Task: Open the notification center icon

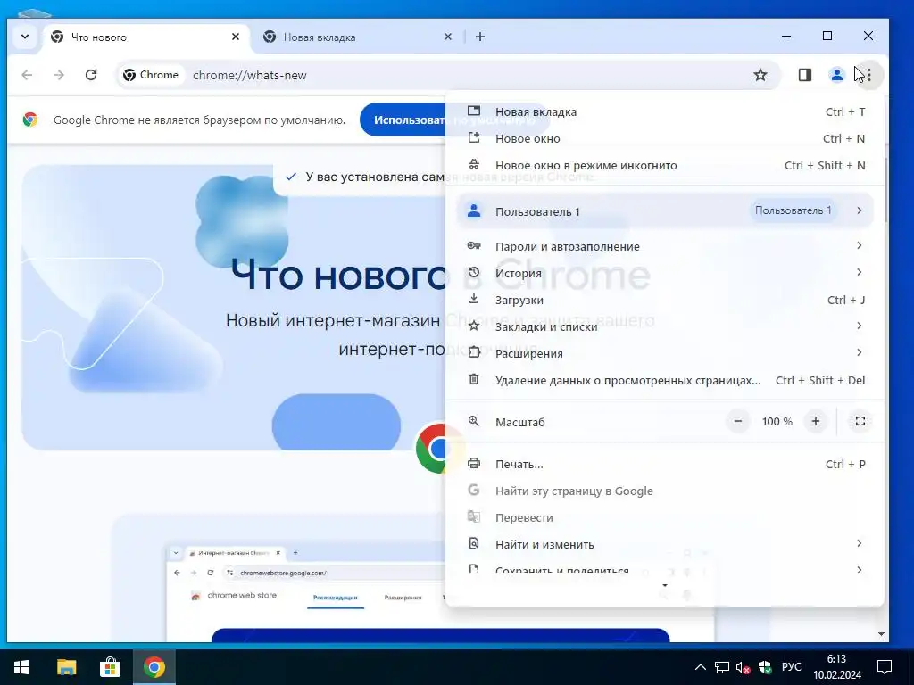Action: [885, 667]
